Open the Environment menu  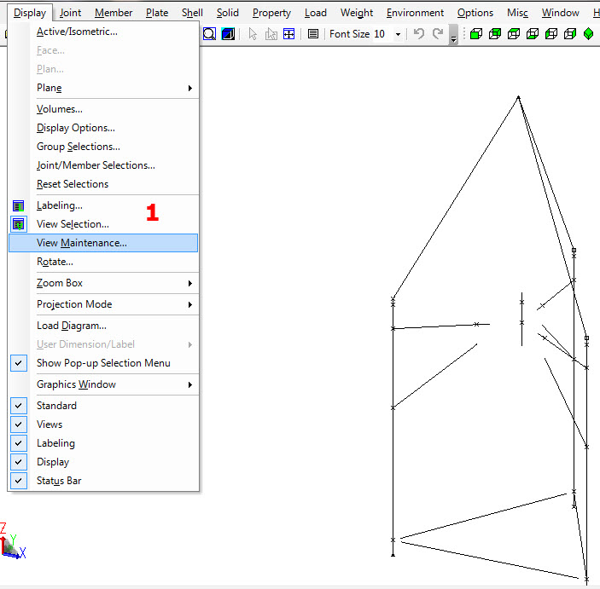pyautogui.click(x=415, y=13)
